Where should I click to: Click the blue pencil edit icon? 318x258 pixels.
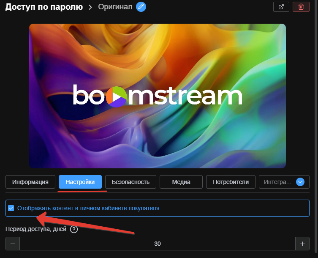[141, 7]
